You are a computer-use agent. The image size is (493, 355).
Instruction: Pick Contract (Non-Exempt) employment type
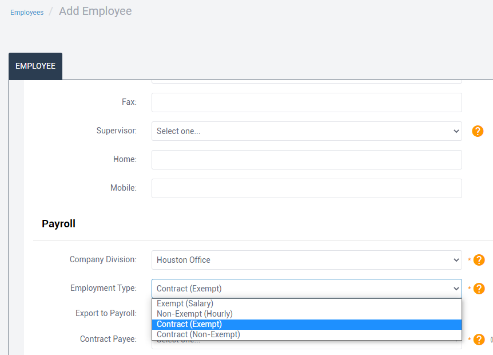click(x=198, y=334)
